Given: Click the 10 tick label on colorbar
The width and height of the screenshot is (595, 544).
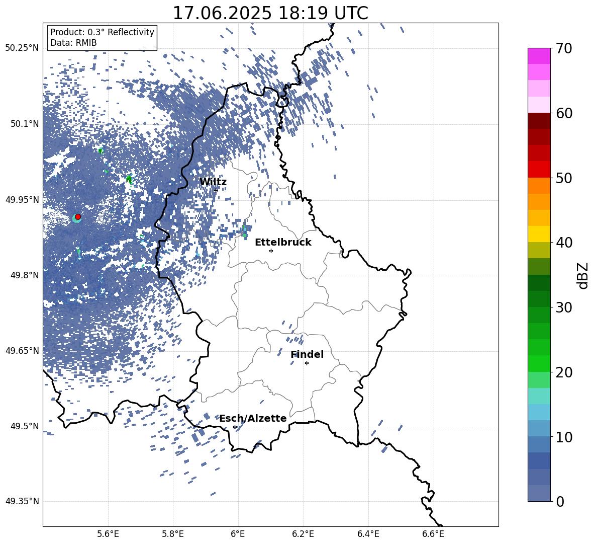Looking at the screenshot, I should point(564,437).
